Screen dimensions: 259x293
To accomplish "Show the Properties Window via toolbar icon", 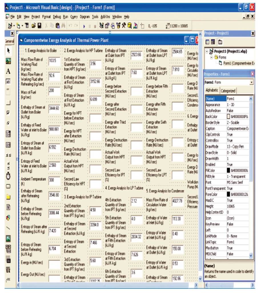I will coord(107,26).
